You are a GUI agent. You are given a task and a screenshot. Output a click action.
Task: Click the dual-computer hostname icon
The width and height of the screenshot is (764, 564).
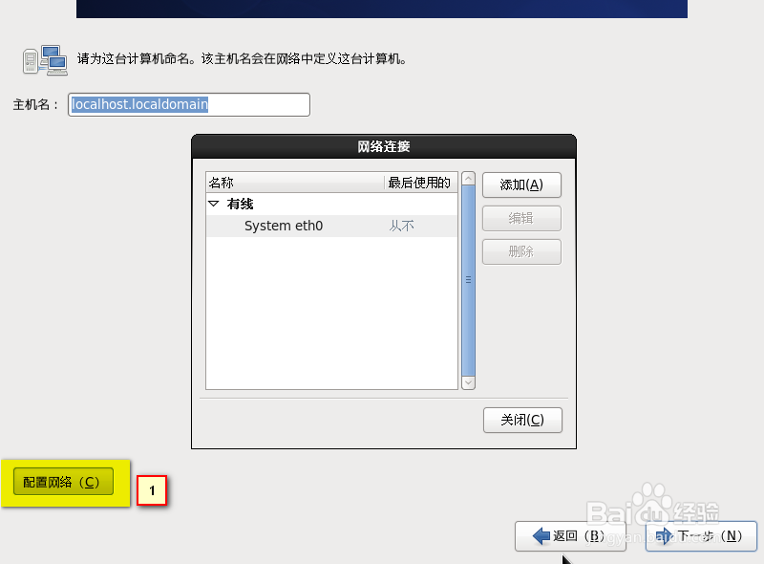click(x=45, y=59)
